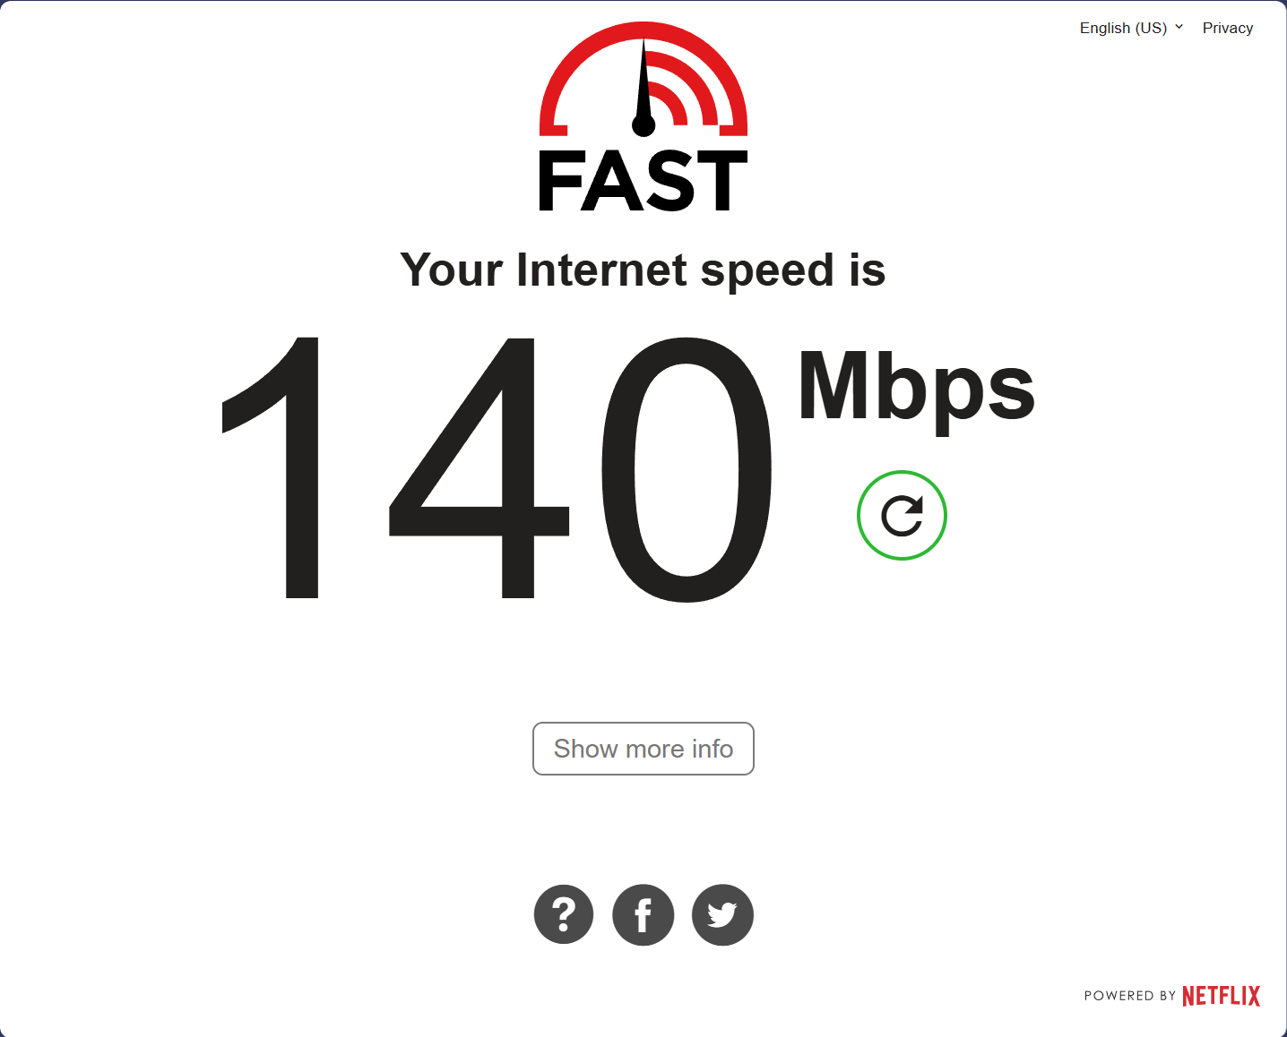
Task: Click the Show more info button
Action: [643, 749]
